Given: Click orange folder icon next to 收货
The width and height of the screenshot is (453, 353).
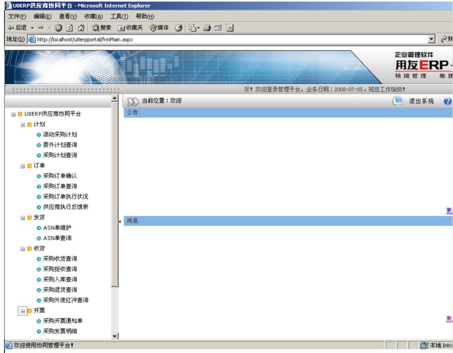Looking at the screenshot, I should tap(29, 249).
